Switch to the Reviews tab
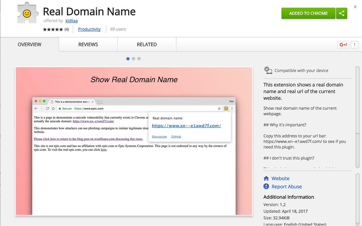Image resolution: width=362 pixels, height=226 pixels. pos(88,44)
